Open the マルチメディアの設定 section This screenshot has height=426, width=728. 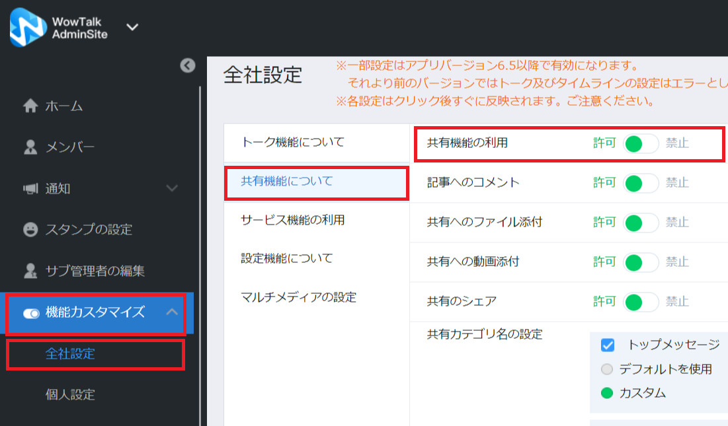point(299,297)
